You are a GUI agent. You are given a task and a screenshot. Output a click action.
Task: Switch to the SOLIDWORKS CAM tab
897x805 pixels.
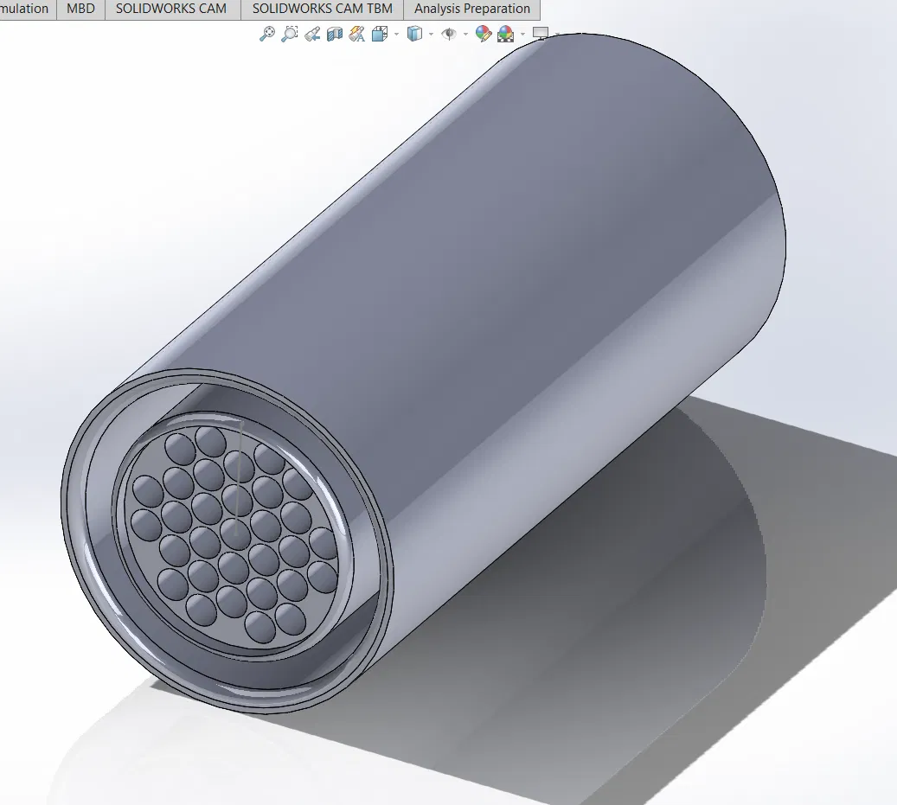pyautogui.click(x=171, y=10)
